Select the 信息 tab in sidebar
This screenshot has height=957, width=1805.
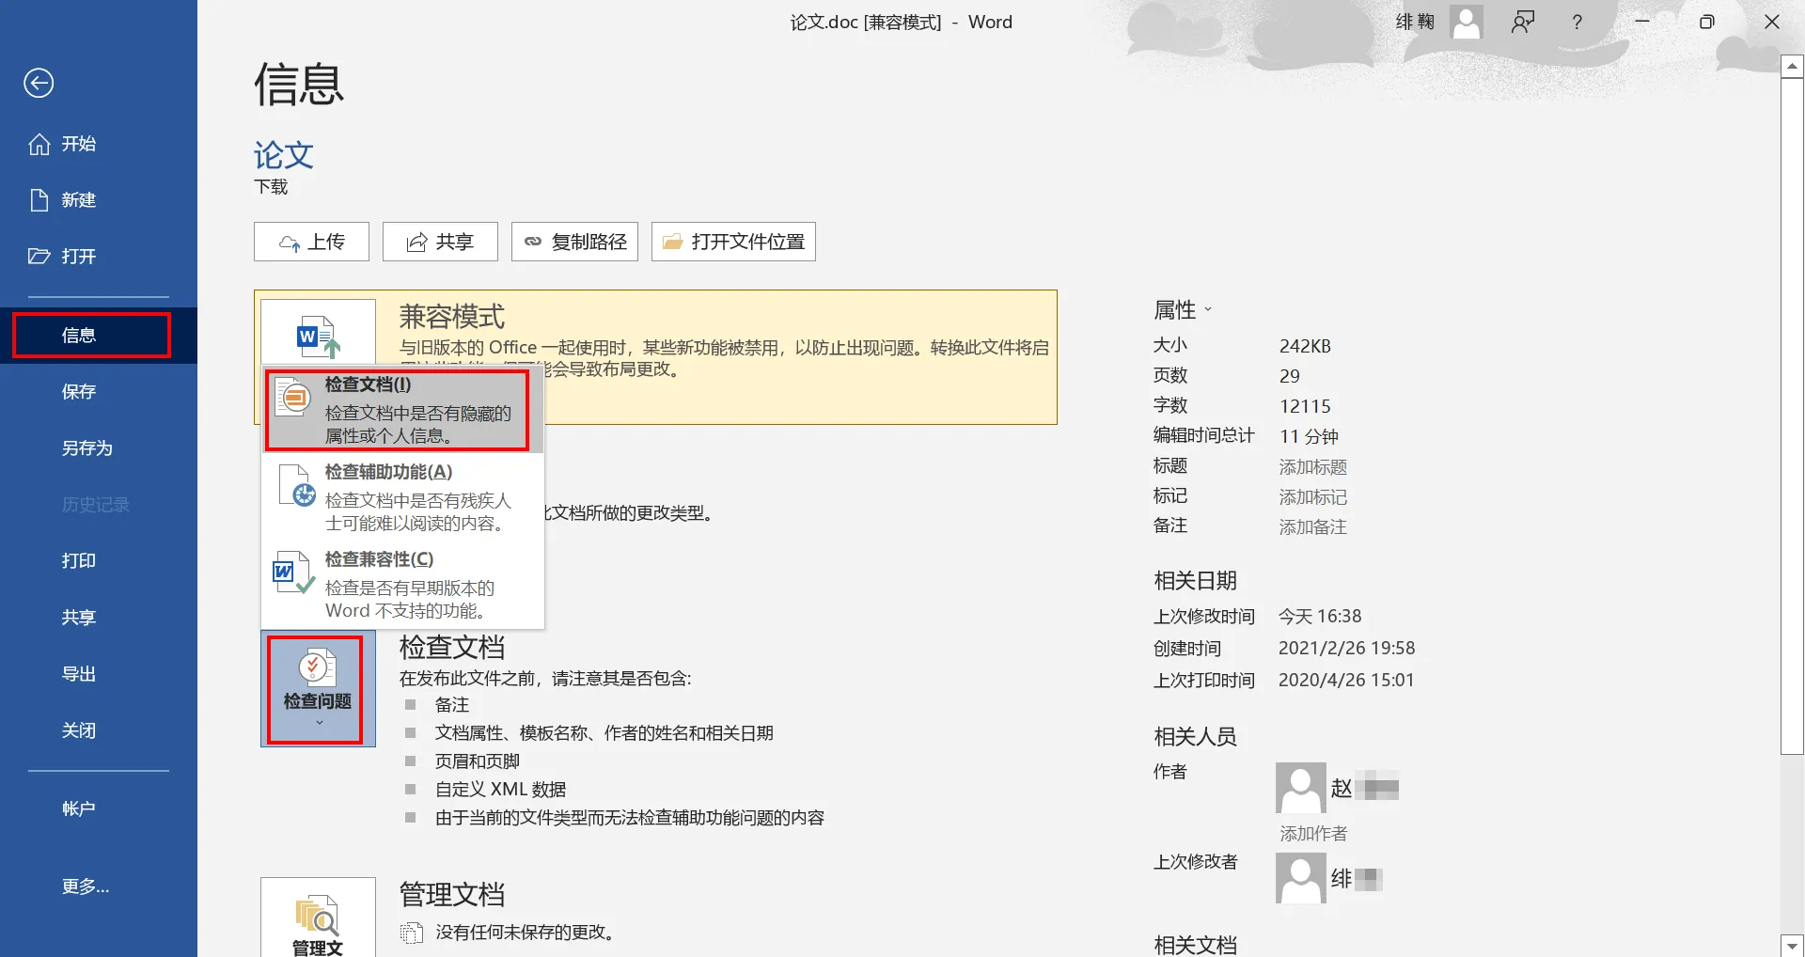pyautogui.click(x=99, y=336)
